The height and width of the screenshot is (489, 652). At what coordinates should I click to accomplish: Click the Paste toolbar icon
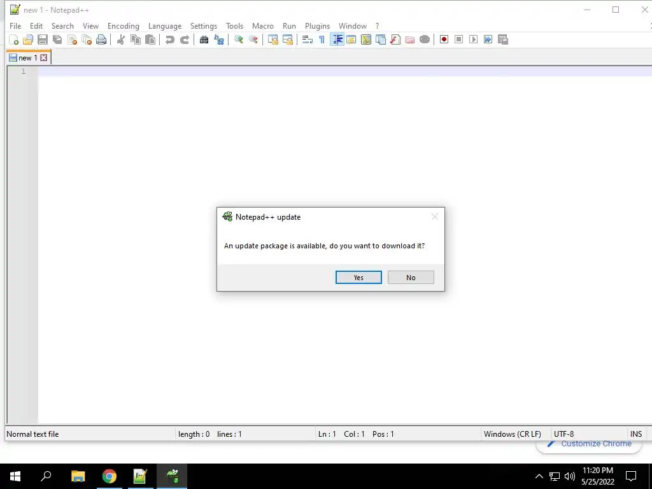150,40
